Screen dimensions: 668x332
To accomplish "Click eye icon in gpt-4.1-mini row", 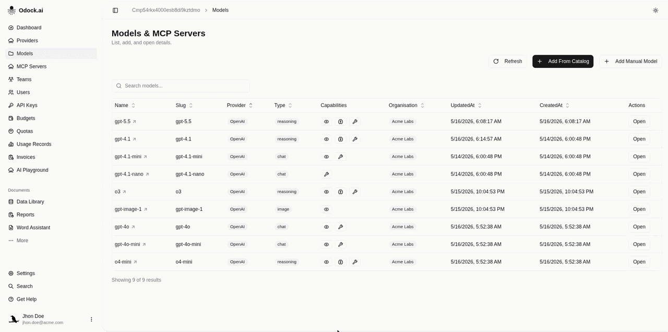I will (327, 157).
